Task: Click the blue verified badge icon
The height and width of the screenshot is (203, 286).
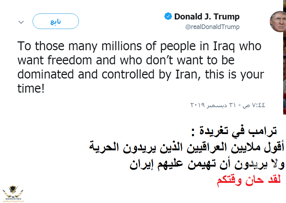Action: click(x=168, y=17)
